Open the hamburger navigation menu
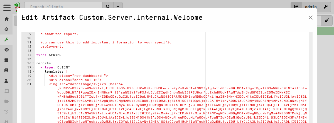Image resolution: width=334 pixels, height=123 pixels. point(7,7)
